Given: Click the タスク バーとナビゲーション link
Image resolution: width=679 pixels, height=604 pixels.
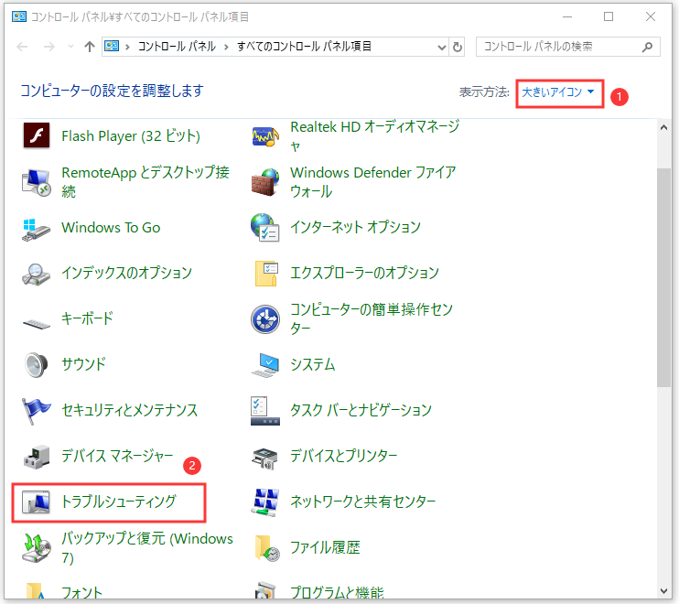Looking at the screenshot, I should [361, 410].
